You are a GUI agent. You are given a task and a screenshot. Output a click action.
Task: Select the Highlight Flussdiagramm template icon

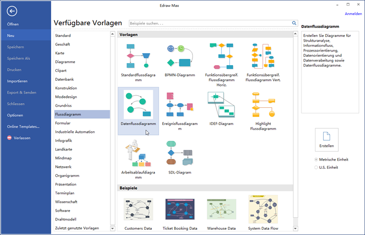pyautogui.click(x=263, y=104)
